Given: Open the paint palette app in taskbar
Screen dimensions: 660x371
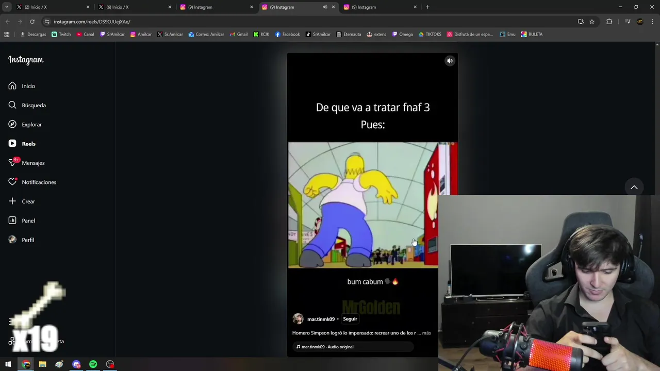Looking at the screenshot, I should click(60, 364).
